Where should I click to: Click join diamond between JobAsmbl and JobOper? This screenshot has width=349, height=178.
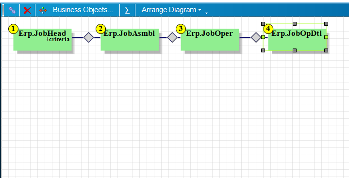pos(172,37)
